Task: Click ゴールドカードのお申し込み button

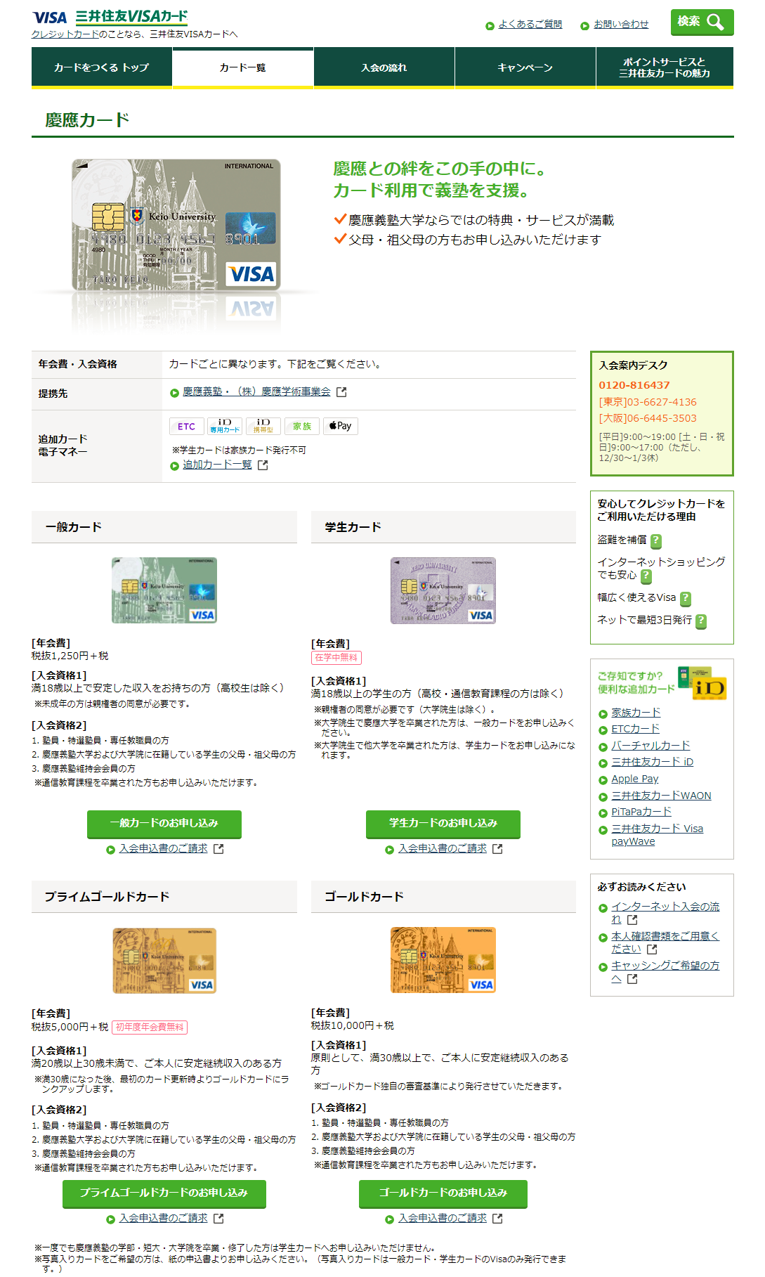Action: (443, 1193)
